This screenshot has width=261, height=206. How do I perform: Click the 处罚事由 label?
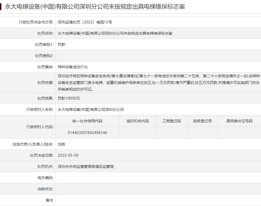[x=45, y=67]
